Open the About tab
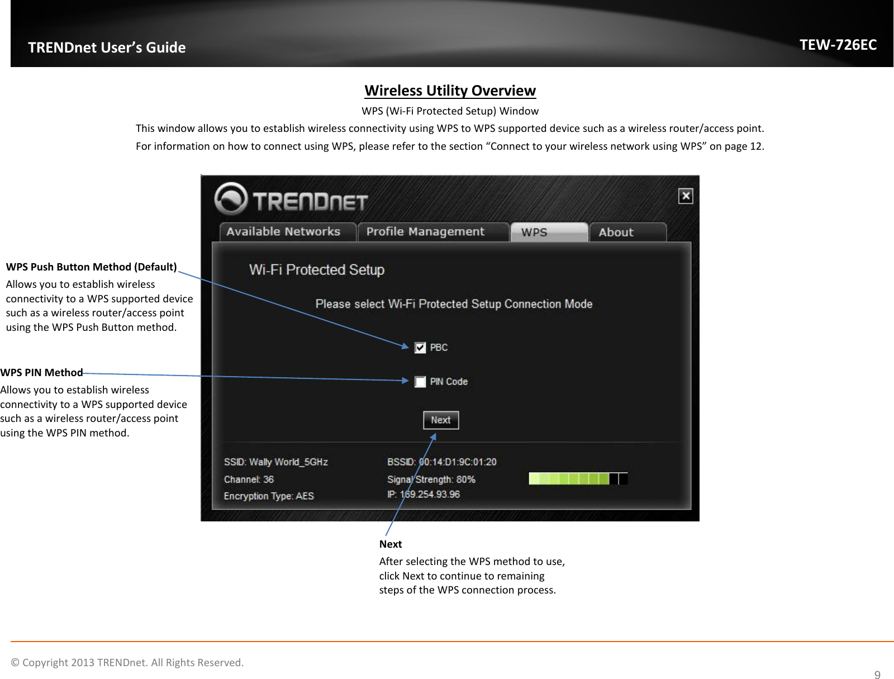The image size is (894, 679). (x=628, y=232)
